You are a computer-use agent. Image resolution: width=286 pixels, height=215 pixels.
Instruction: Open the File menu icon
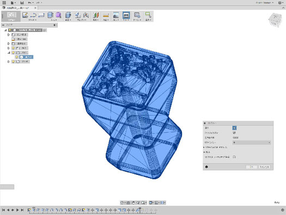pyautogui.click(x=13, y=3)
